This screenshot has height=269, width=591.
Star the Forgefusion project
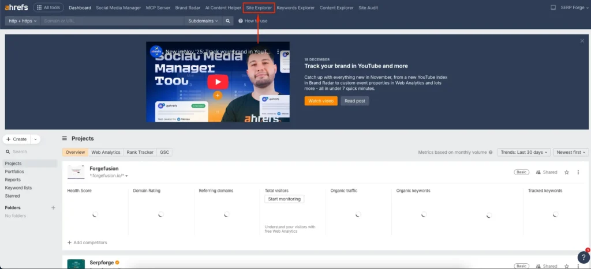[567, 172]
